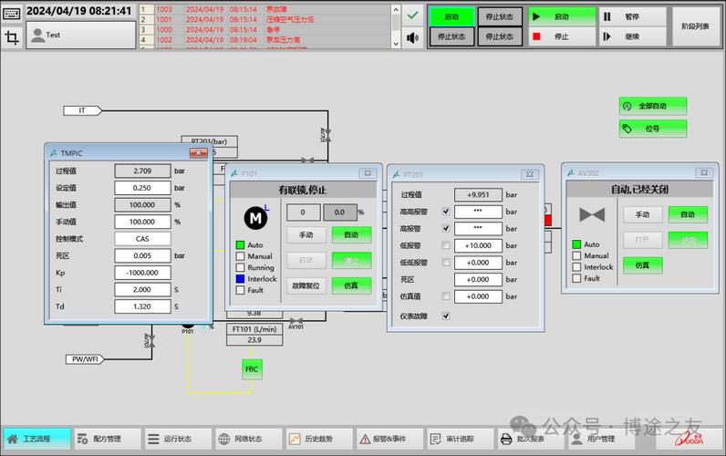Open the 阶段列表 phase list

tap(695, 26)
